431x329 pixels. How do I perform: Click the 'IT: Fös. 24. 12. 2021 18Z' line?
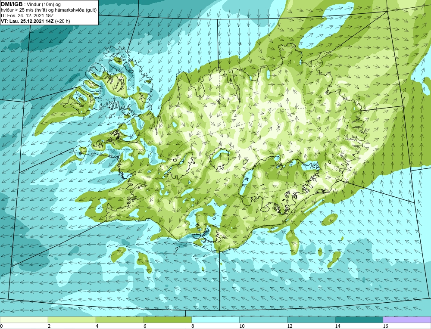click(x=27, y=16)
